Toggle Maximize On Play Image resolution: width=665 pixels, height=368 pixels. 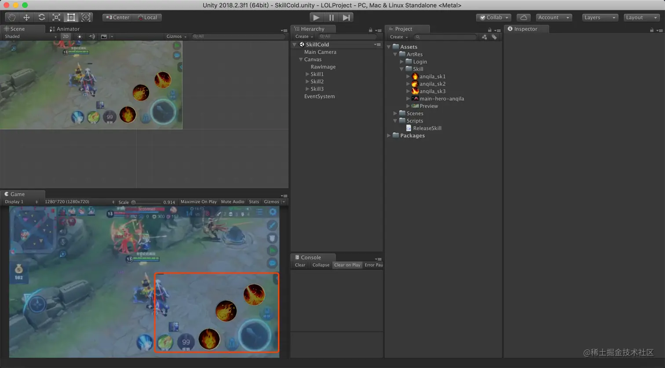[198, 202]
